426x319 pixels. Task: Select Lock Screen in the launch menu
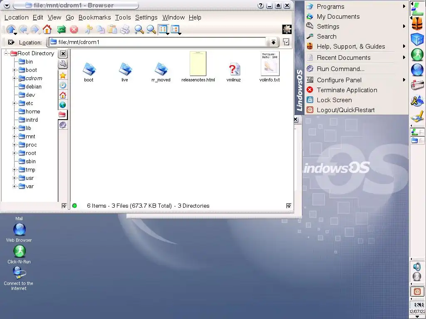point(356,100)
